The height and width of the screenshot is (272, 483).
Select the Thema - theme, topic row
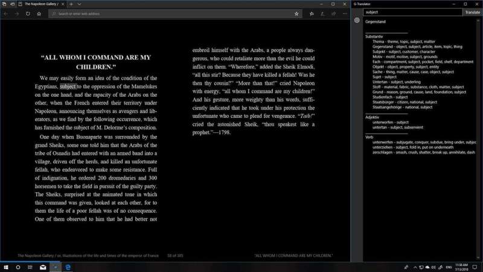pyautogui.click(x=403, y=42)
